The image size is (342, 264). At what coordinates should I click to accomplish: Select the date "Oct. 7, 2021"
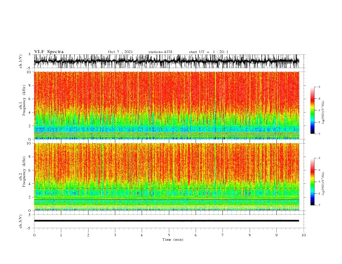pyautogui.click(x=120, y=52)
